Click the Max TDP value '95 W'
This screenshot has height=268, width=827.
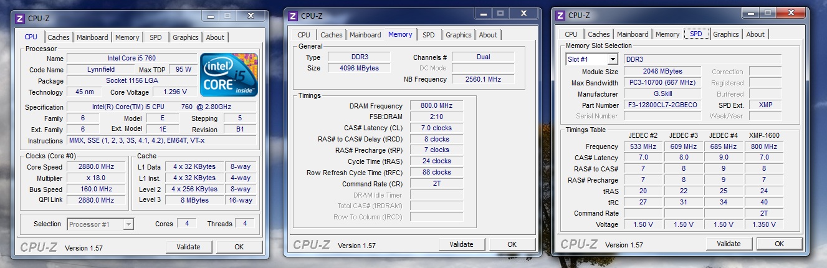183,70
